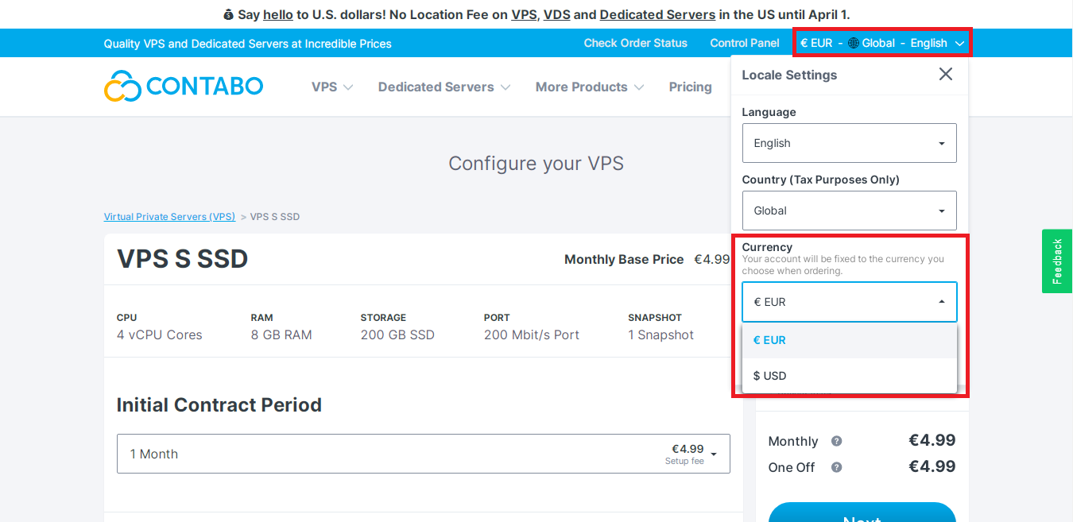Click the globe icon in top bar
1073x522 pixels.
pyautogui.click(x=854, y=43)
